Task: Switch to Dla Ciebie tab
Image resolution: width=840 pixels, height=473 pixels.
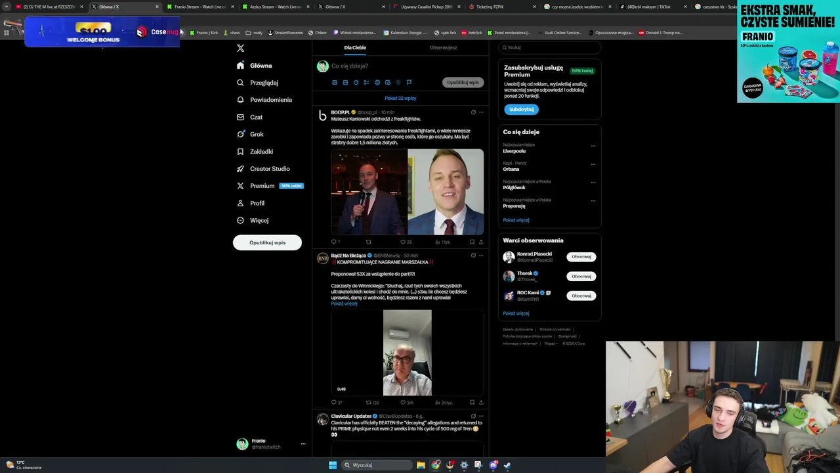Action: [x=355, y=47]
